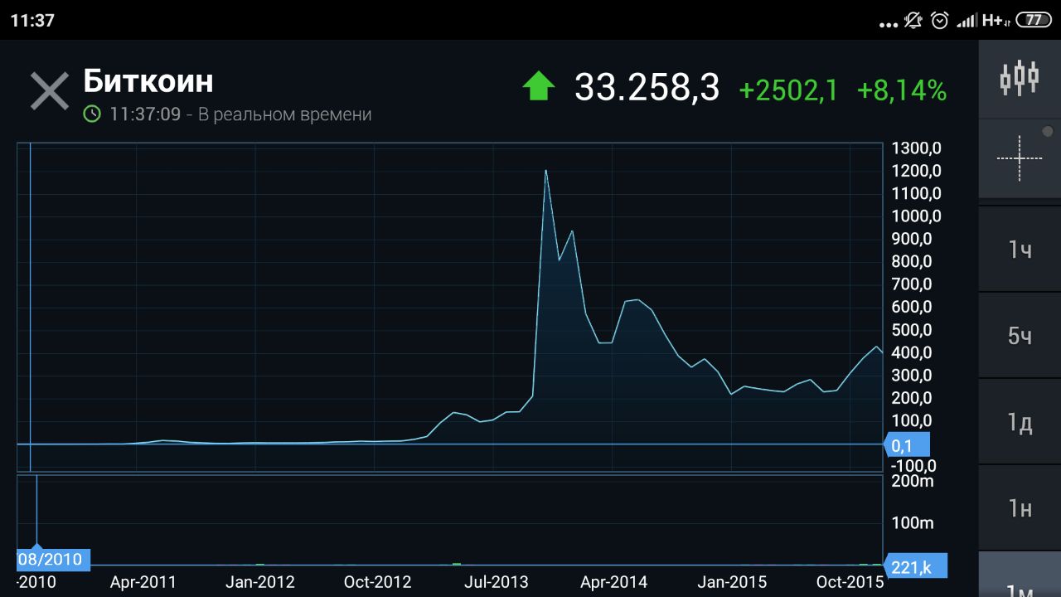Tap the +2502,1 price change value
Viewport: 1061px width, 597px height.
(788, 90)
